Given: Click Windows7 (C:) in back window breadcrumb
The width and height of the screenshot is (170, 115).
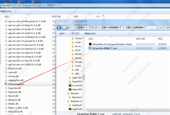Looking at the screenshot, I should tap(10, 5).
